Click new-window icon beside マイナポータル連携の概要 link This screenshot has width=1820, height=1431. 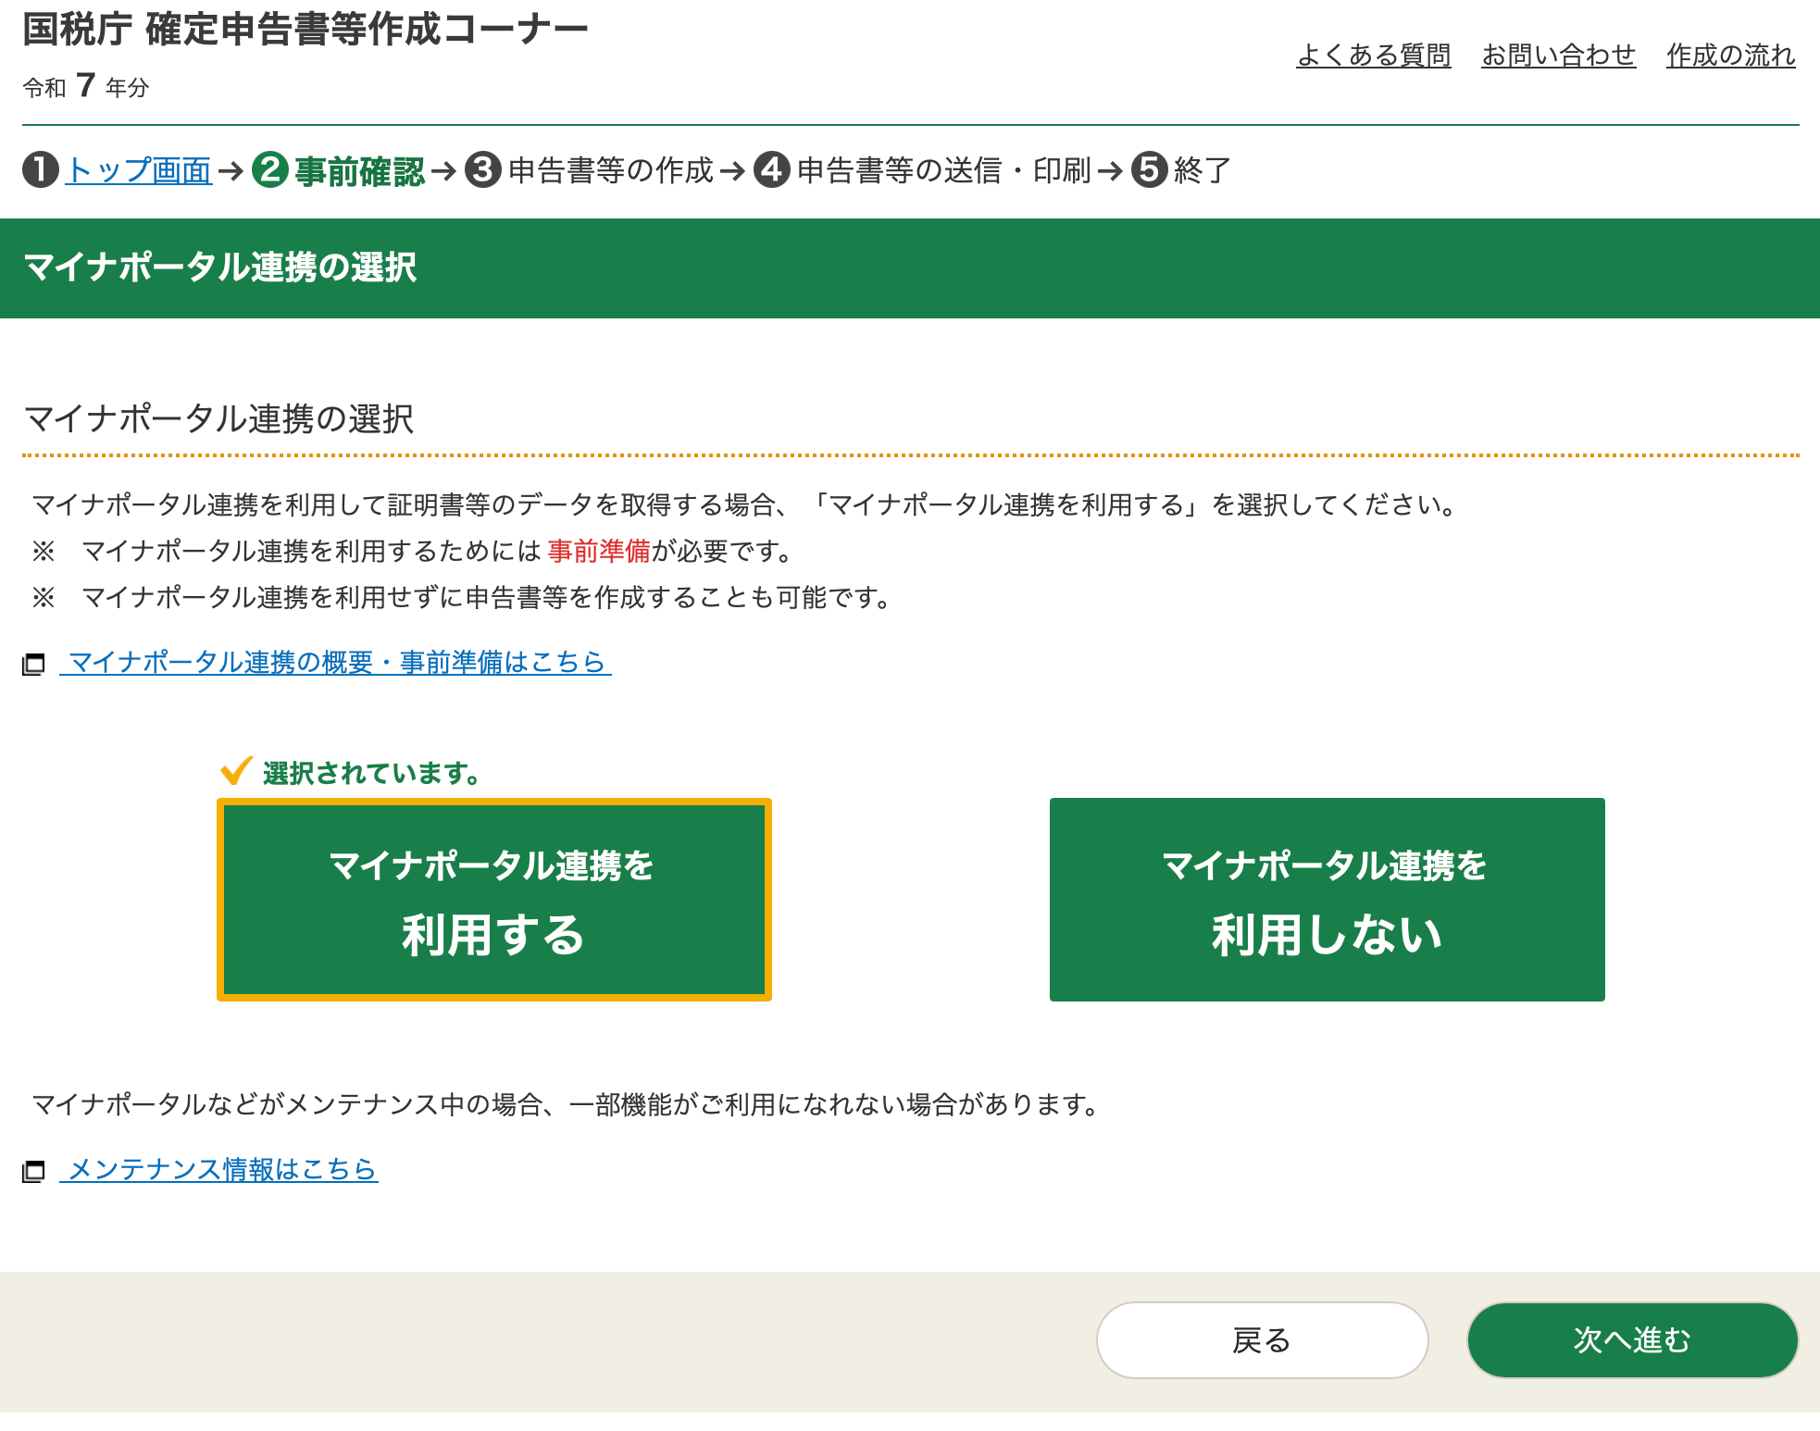click(x=34, y=664)
